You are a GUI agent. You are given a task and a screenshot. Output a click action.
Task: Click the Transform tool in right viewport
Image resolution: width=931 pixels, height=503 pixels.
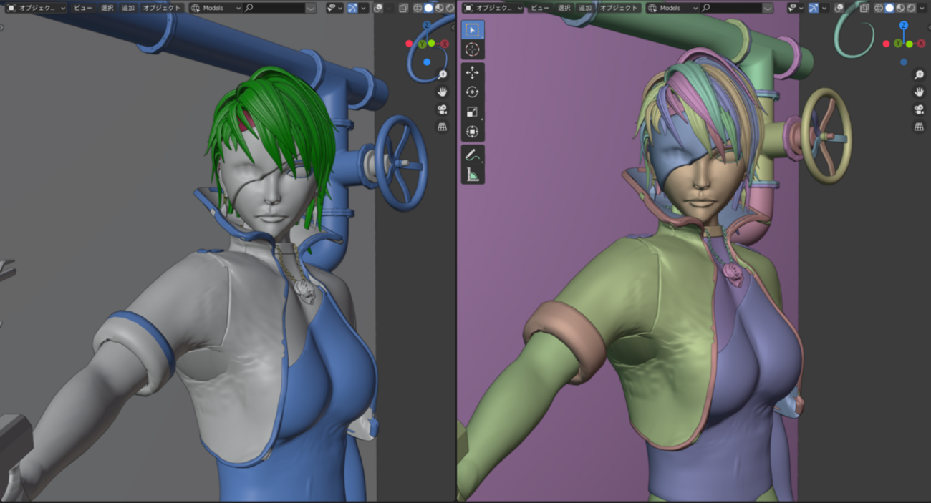tap(472, 131)
